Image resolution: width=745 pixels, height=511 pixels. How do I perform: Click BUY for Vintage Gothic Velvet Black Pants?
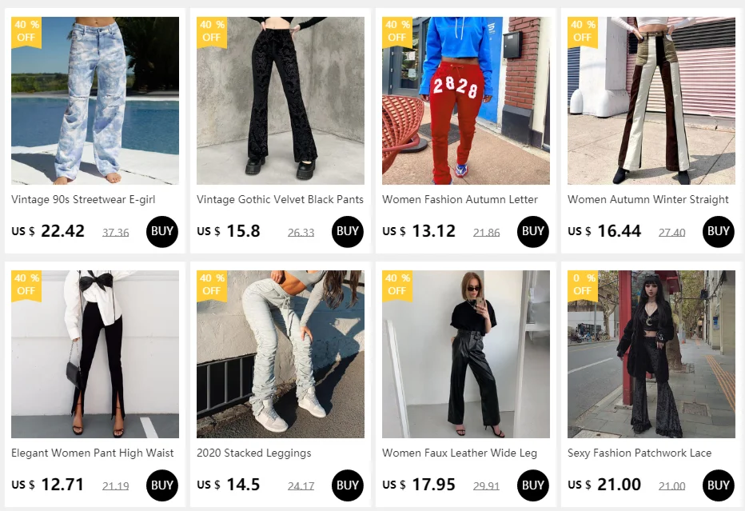click(347, 231)
